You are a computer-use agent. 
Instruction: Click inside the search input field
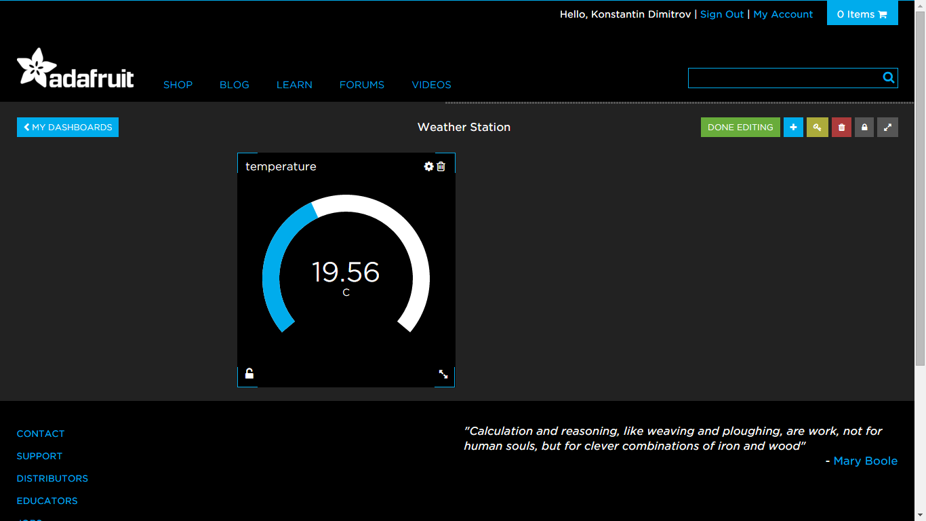pyautogui.click(x=780, y=77)
